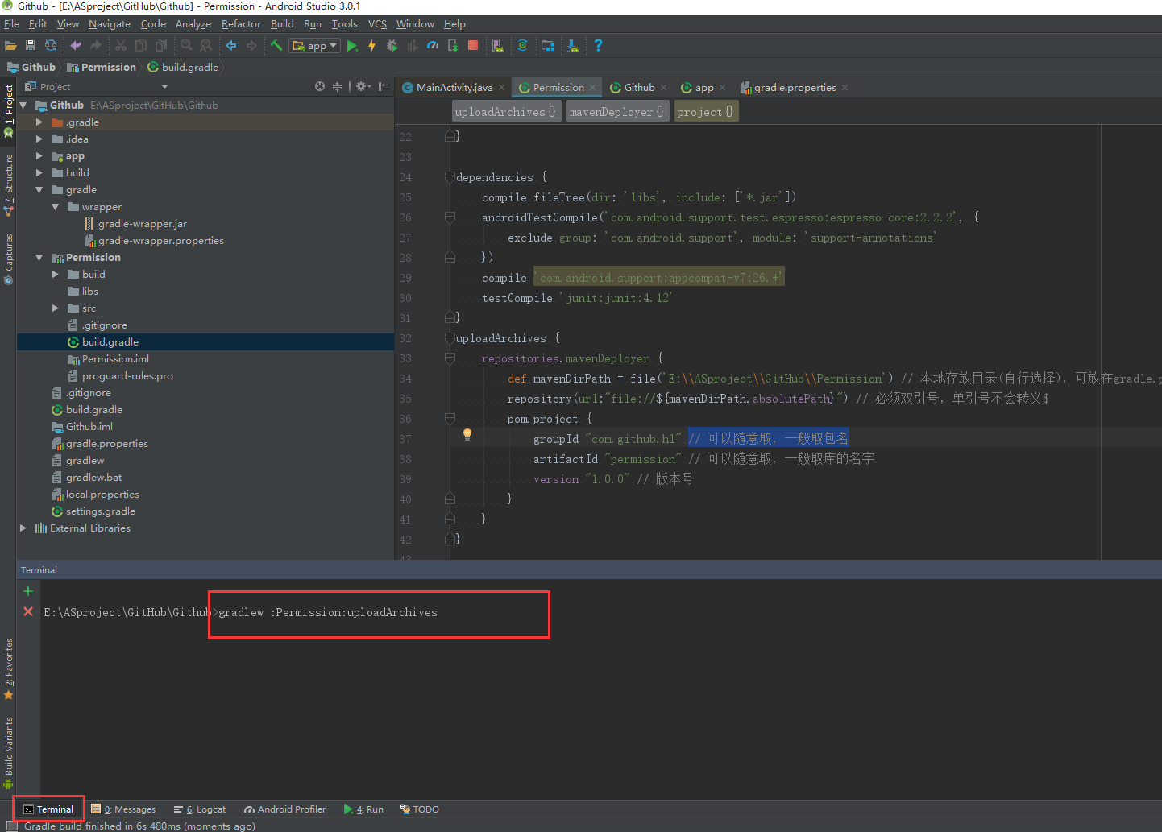
Task: Open the Logcat tool window
Action: [200, 809]
